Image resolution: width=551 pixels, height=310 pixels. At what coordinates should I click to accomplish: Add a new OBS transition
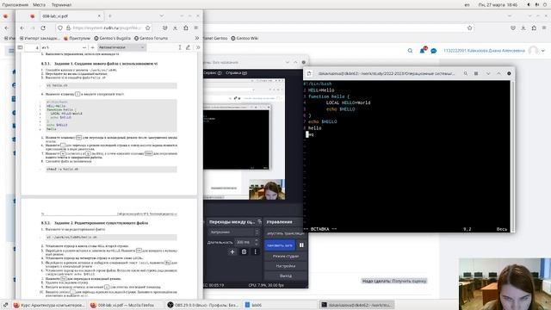point(232,251)
